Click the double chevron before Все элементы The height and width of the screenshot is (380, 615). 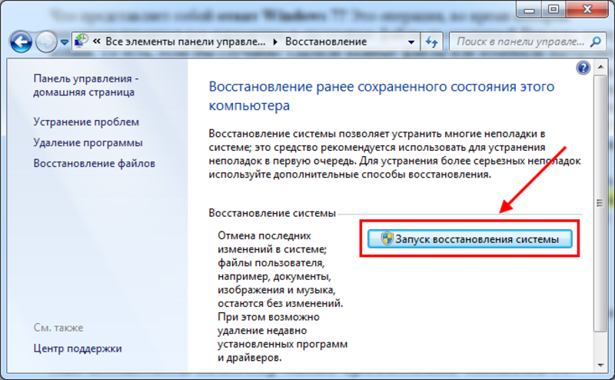[x=97, y=42]
